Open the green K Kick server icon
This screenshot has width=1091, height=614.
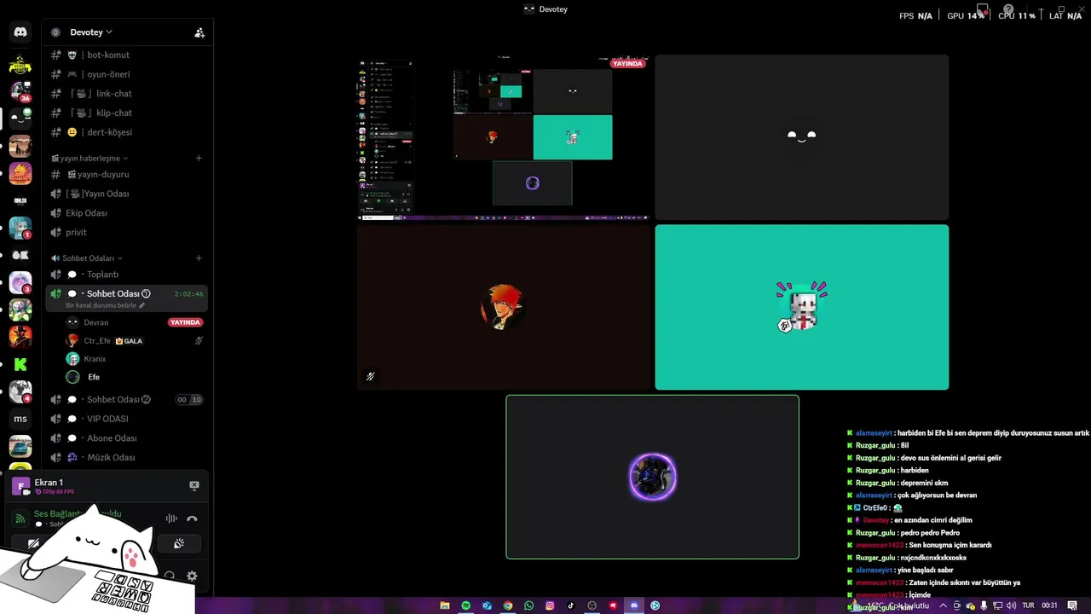pos(20,364)
